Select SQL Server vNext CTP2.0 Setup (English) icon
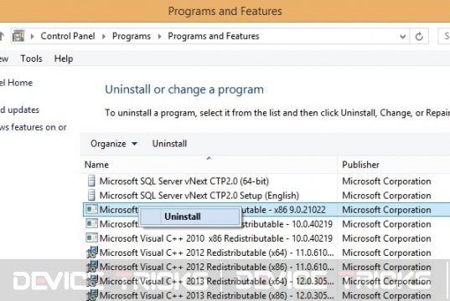This screenshot has width=450, height=301. pyautogui.click(x=91, y=196)
